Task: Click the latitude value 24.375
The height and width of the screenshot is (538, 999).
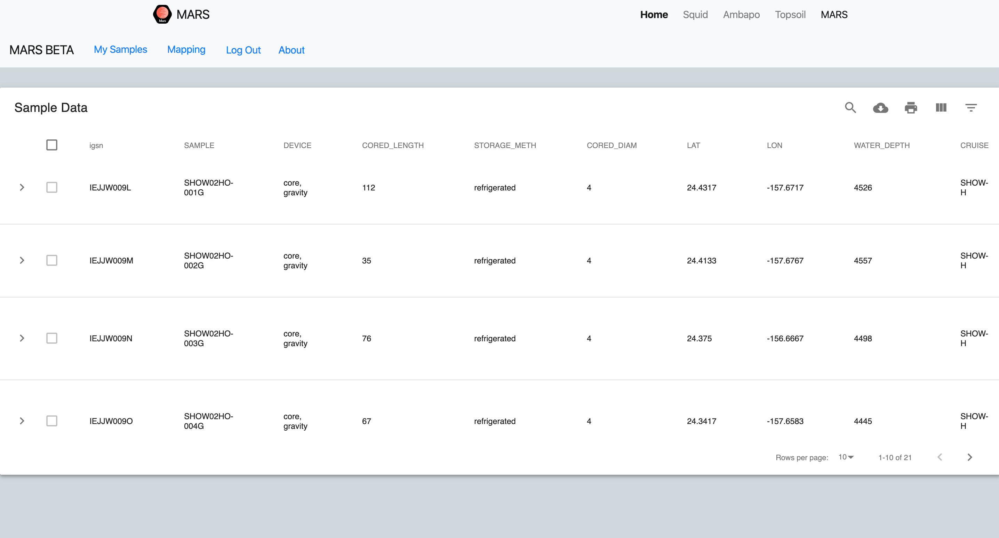Action: (699, 339)
